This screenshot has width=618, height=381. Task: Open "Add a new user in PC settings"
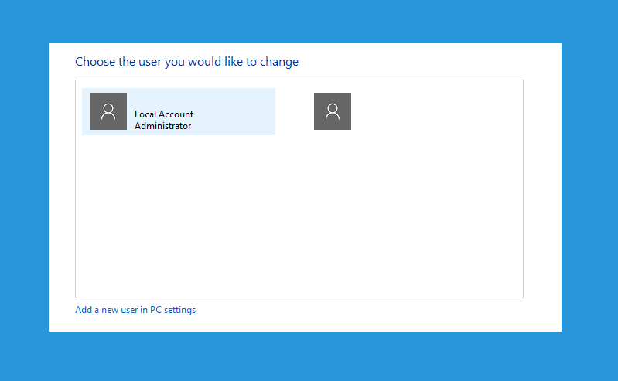pyautogui.click(x=135, y=310)
